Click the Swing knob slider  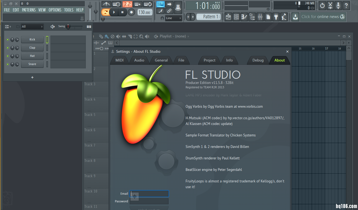68,27
